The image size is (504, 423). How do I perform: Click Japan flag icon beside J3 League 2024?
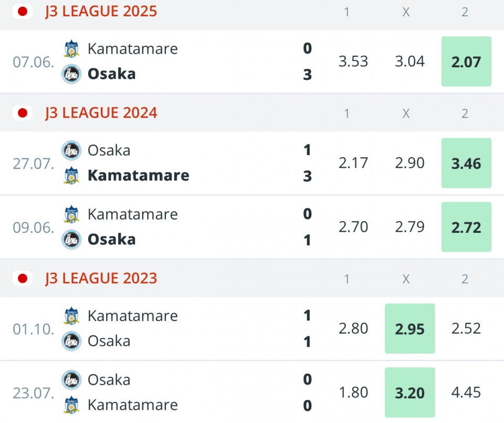[x=23, y=113]
